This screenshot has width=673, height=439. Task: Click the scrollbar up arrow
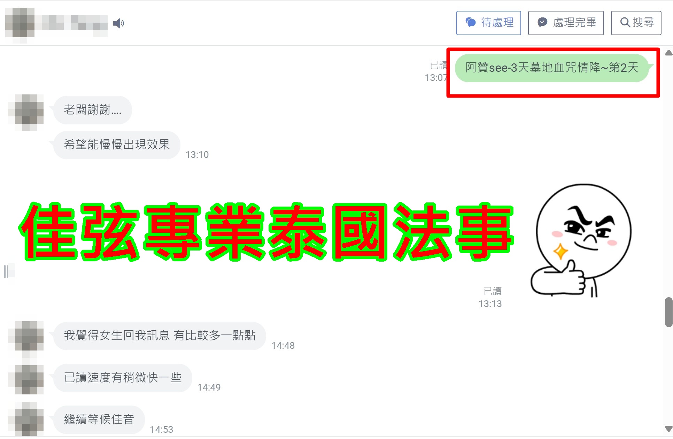click(x=668, y=53)
